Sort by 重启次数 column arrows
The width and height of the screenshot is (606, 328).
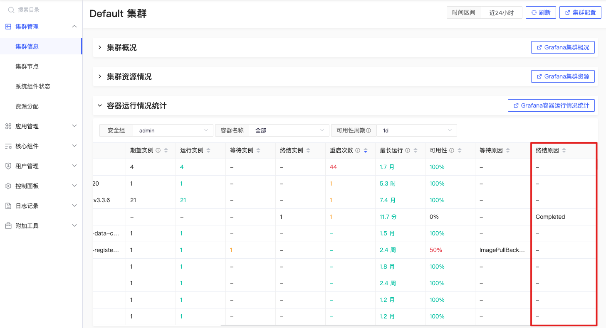tap(365, 151)
